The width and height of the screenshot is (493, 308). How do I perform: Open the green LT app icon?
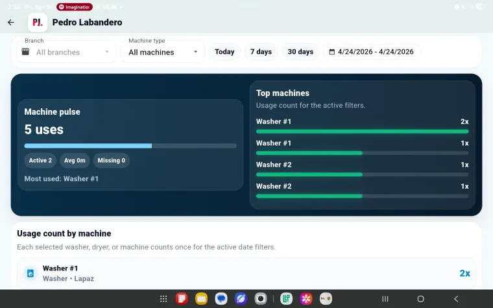(x=286, y=298)
